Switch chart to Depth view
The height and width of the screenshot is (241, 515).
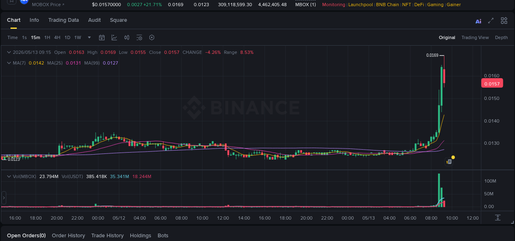(x=501, y=37)
